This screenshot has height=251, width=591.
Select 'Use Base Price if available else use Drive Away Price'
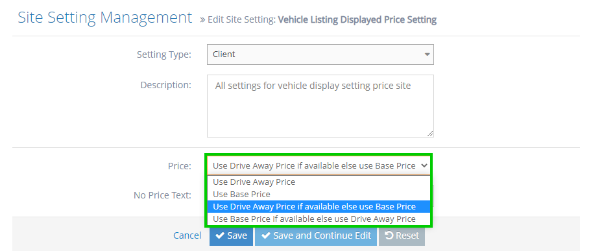[319, 219]
